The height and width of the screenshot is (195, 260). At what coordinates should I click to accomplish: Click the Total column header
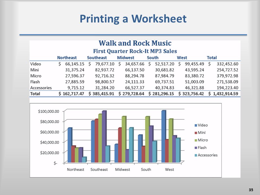[212, 58]
